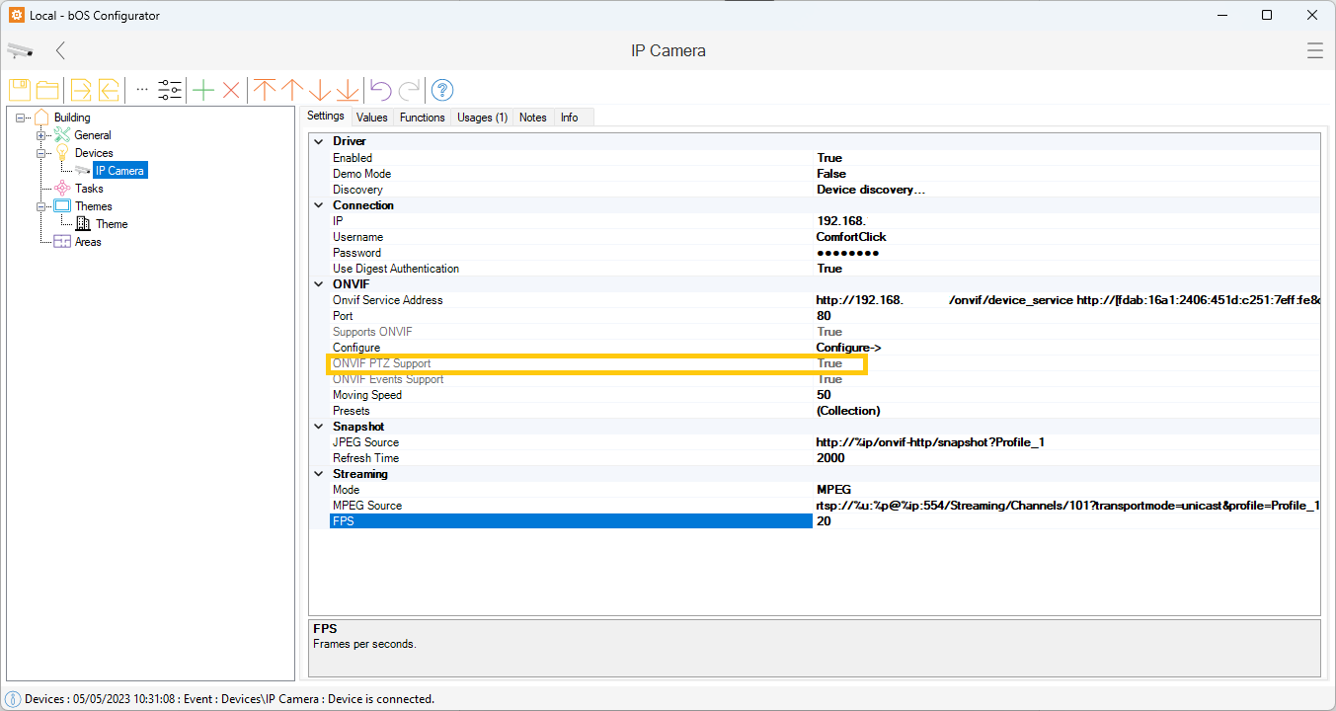1336x711 pixels.
Task: Open the Usages (1) tab
Action: pyautogui.click(x=483, y=117)
